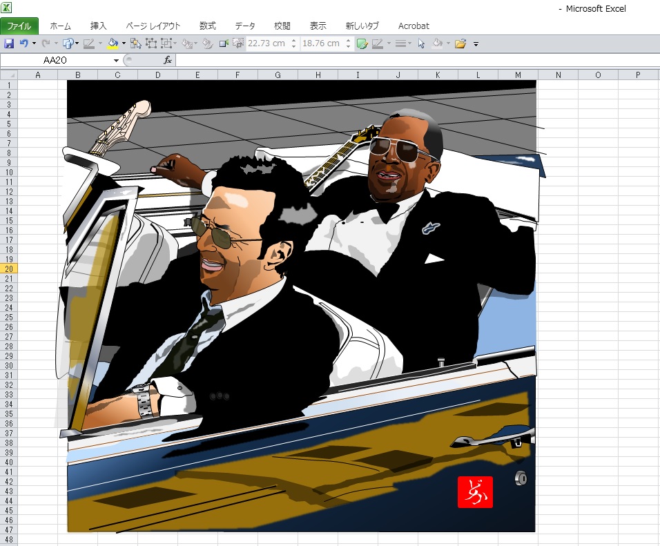Click the shape with green arrow icon
Screen dimensions: 660x546
pyautogui.click(x=224, y=43)
